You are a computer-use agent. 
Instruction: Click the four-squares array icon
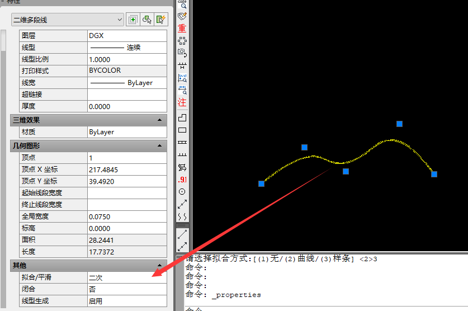(x=182, y=41)
